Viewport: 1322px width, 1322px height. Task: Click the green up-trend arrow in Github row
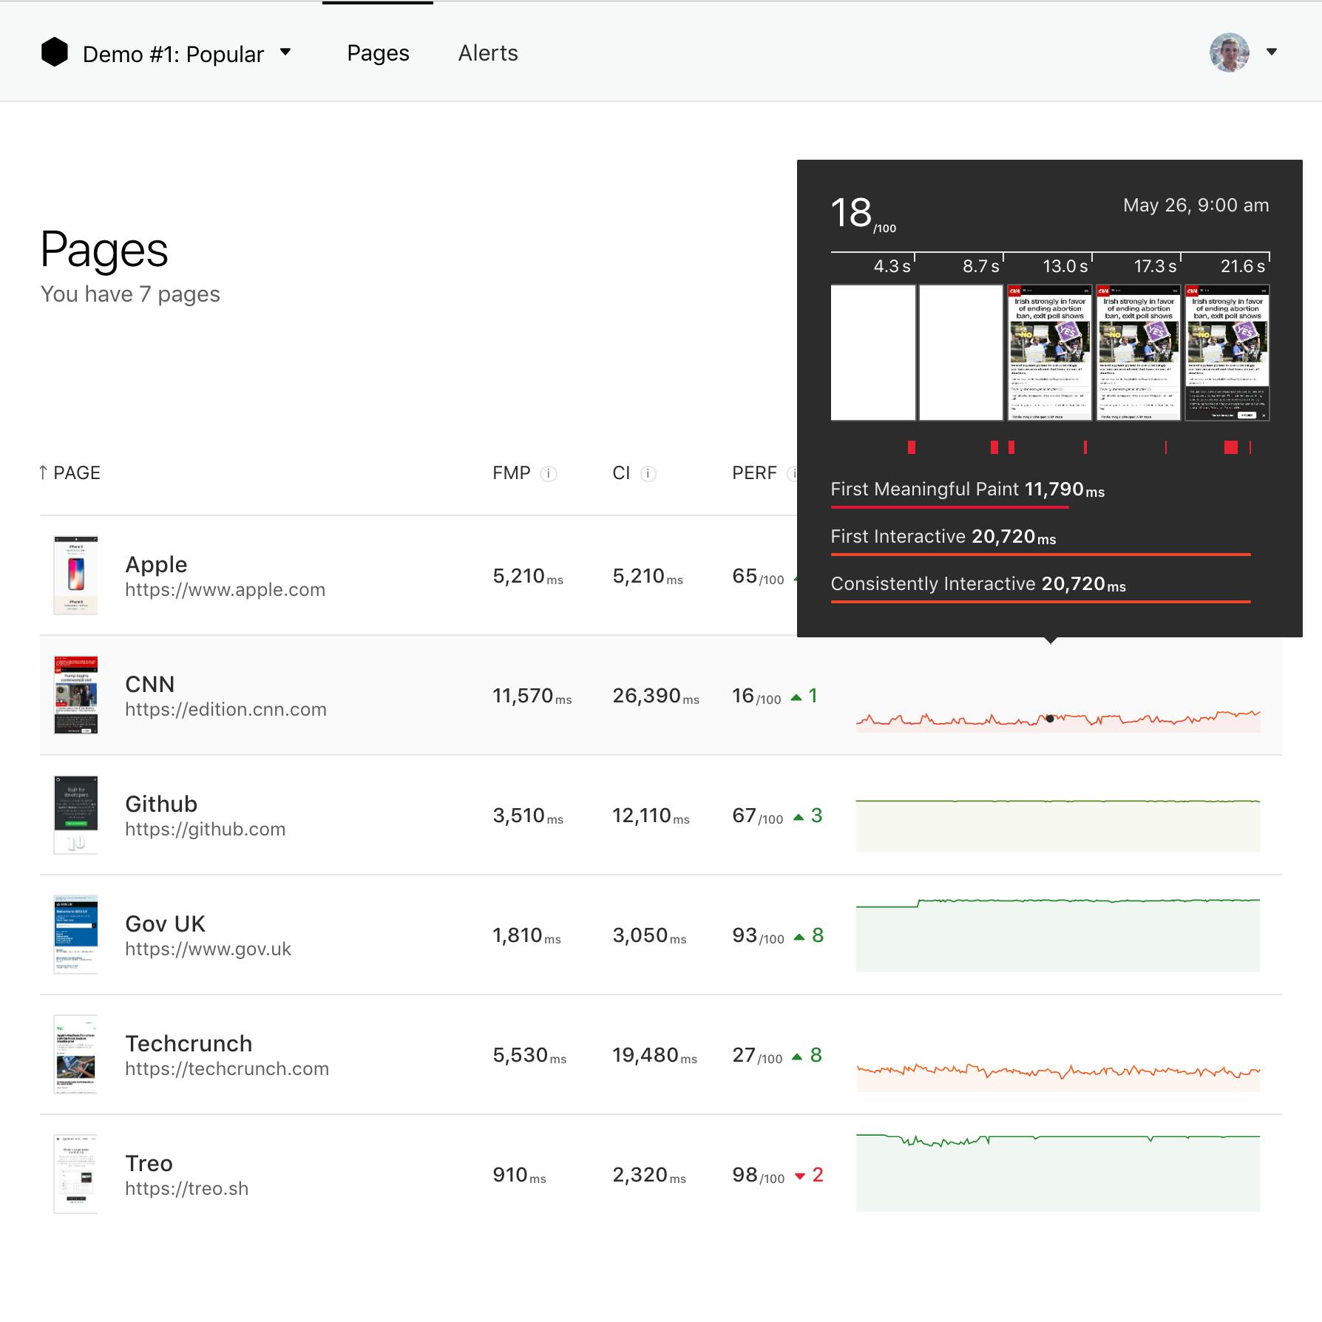(799, 817)
